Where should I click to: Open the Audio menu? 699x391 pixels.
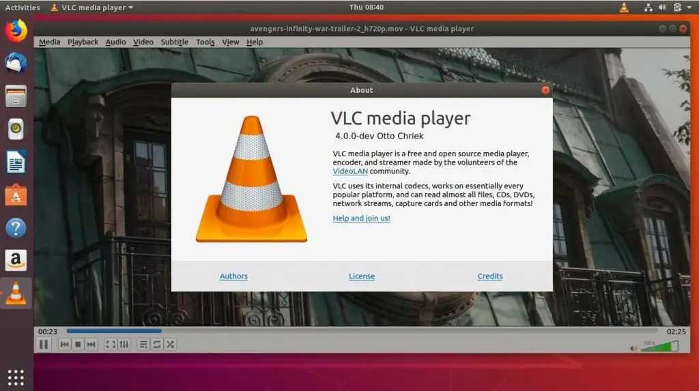[x=115, y=42]
